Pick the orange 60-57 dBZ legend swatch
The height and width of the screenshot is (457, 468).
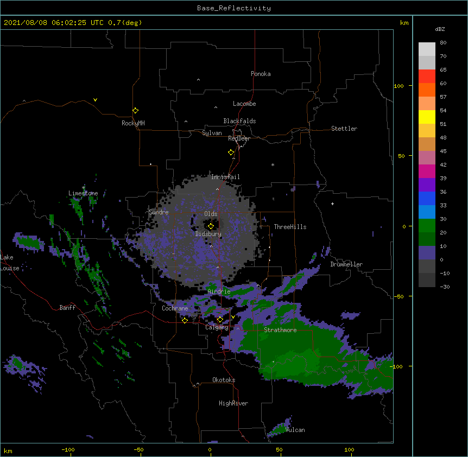coord(427,90)
